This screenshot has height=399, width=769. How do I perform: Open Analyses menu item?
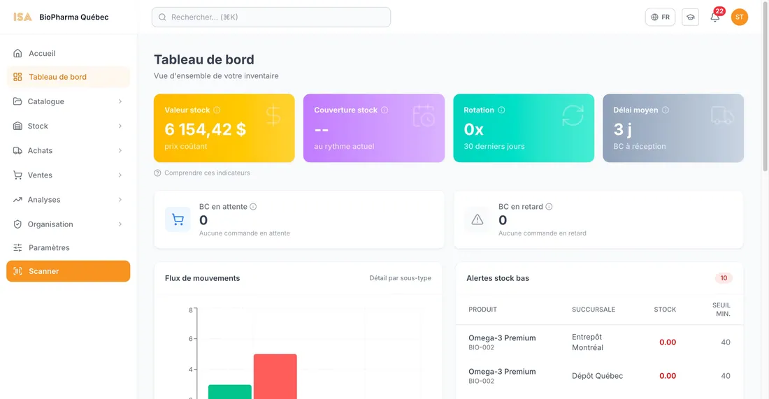coord(69,200)
